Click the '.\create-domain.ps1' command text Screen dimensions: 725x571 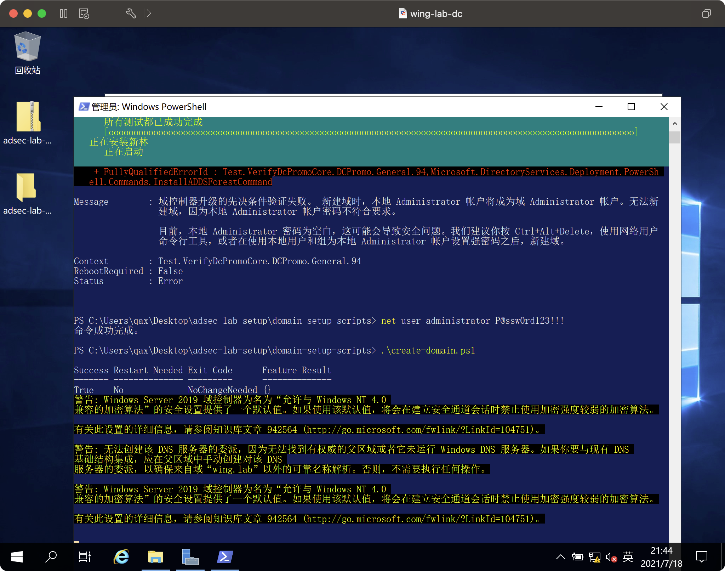point(428,350)
